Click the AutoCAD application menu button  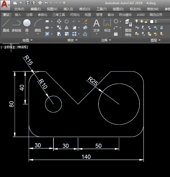pos(5,5)
